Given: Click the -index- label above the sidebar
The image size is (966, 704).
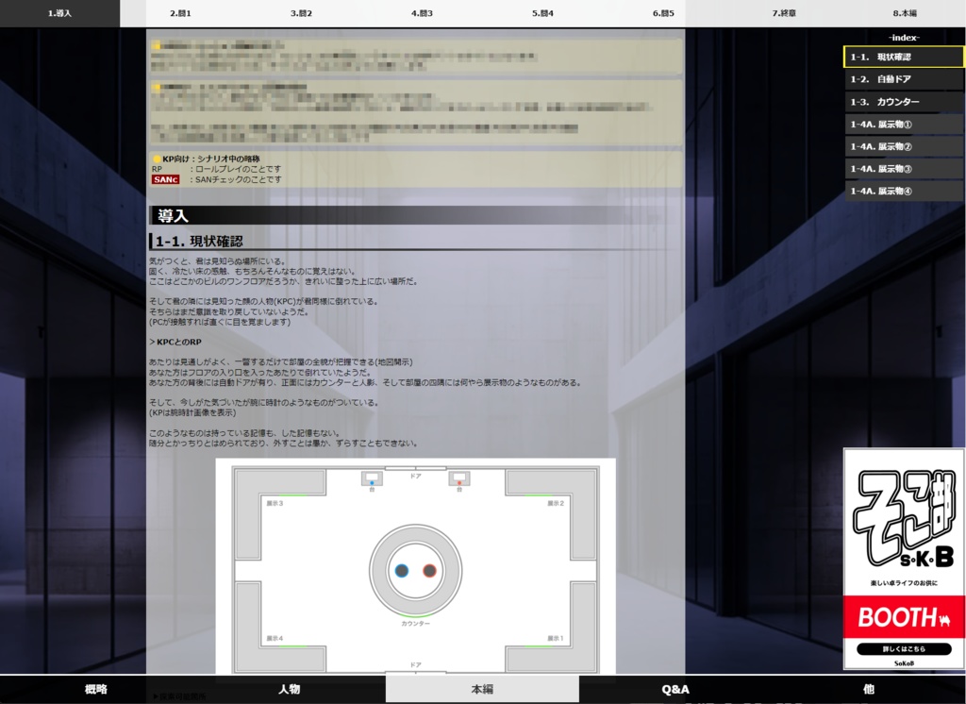Looking at the screenshot, I should click(904, 38).
